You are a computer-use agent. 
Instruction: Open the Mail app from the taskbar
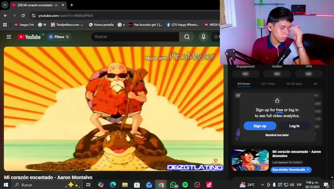tap(149, 185)
